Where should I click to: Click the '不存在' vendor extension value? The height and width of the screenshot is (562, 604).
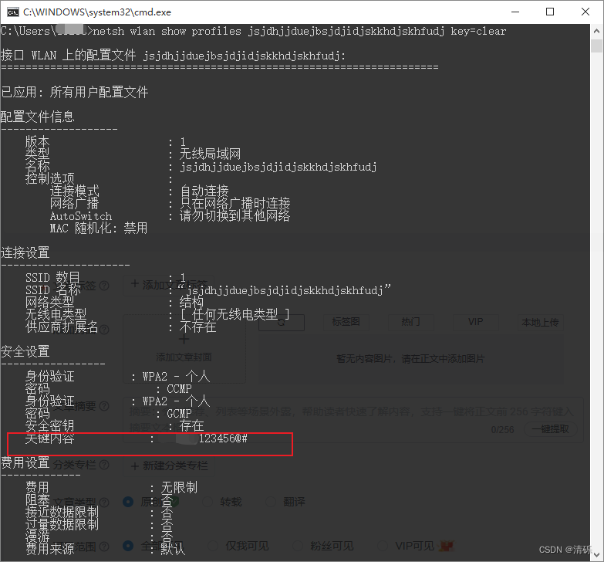(198, 327)
